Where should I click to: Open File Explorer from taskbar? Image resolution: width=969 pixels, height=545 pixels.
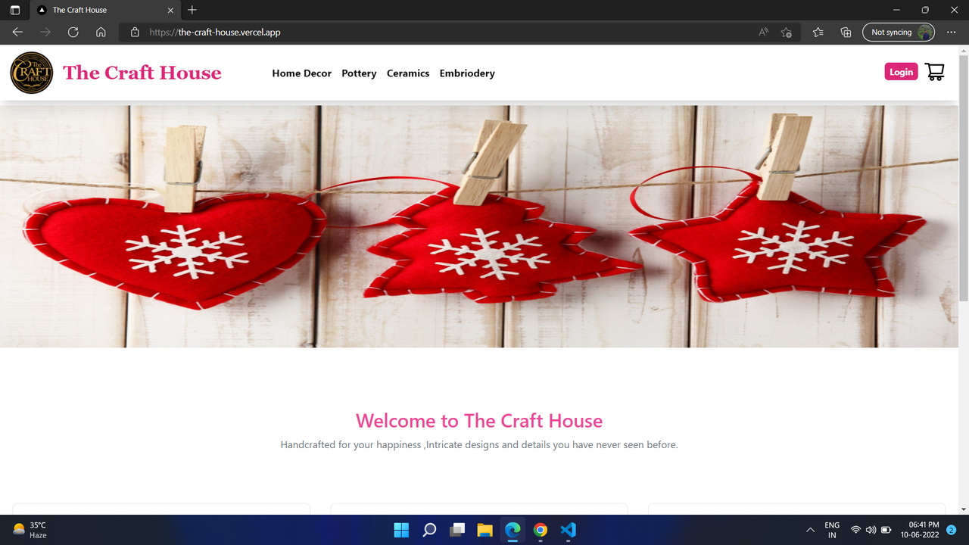485,530
